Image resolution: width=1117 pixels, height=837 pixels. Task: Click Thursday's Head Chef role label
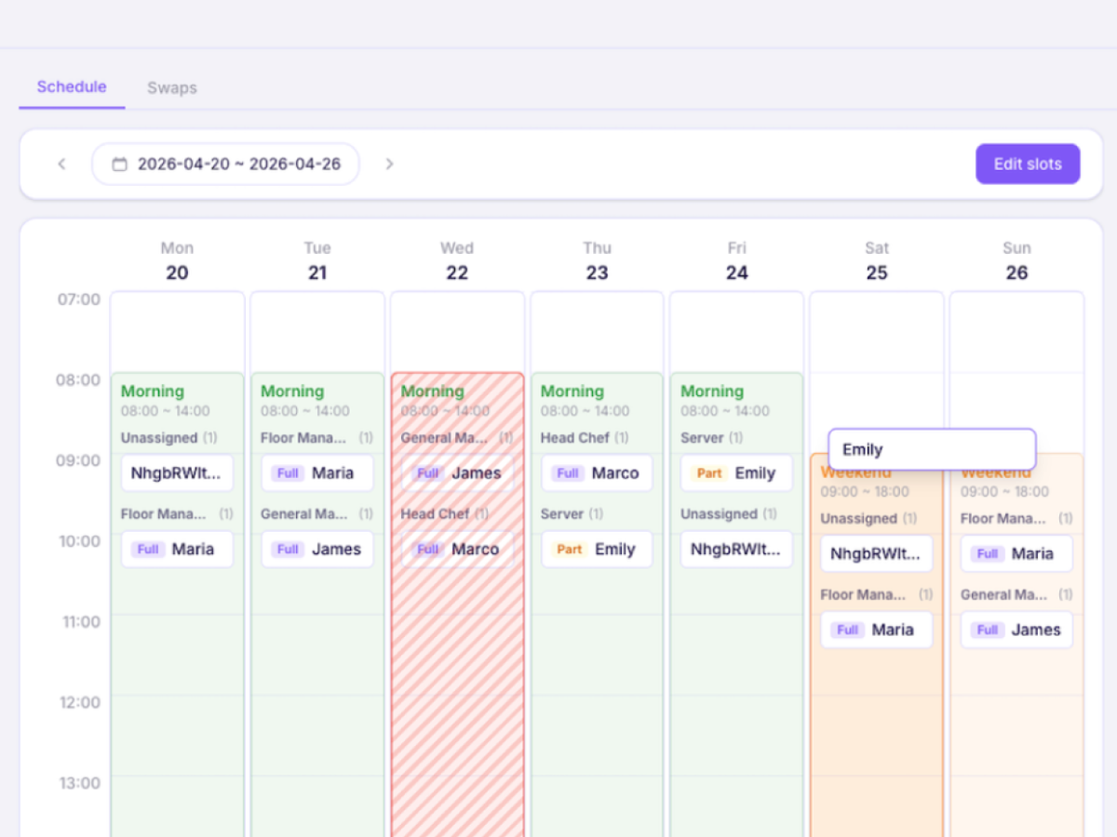coord(575,438)
